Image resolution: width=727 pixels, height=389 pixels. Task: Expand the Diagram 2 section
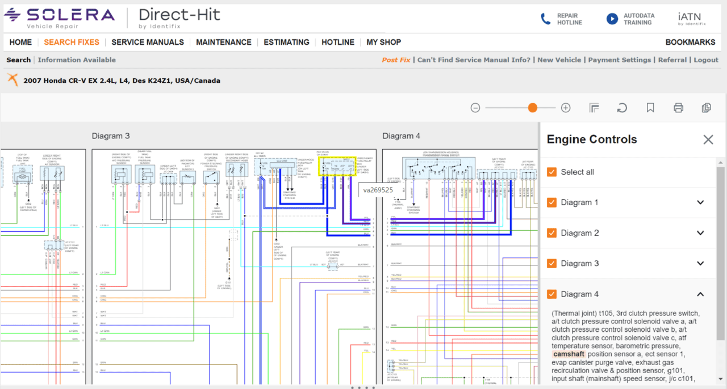(700, 232)
